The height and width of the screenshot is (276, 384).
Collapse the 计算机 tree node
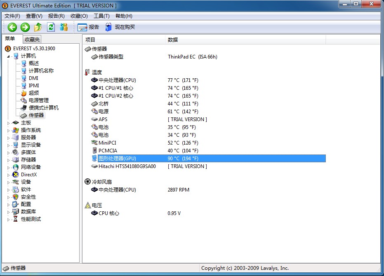pos(8,56)
